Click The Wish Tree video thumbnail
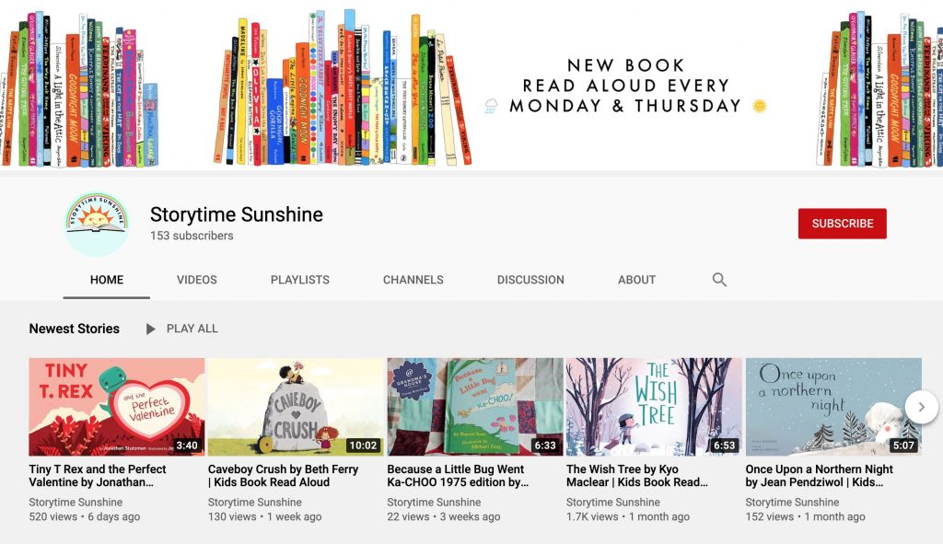Viewport: 943px width, 544px height. [x=654, y=407]
